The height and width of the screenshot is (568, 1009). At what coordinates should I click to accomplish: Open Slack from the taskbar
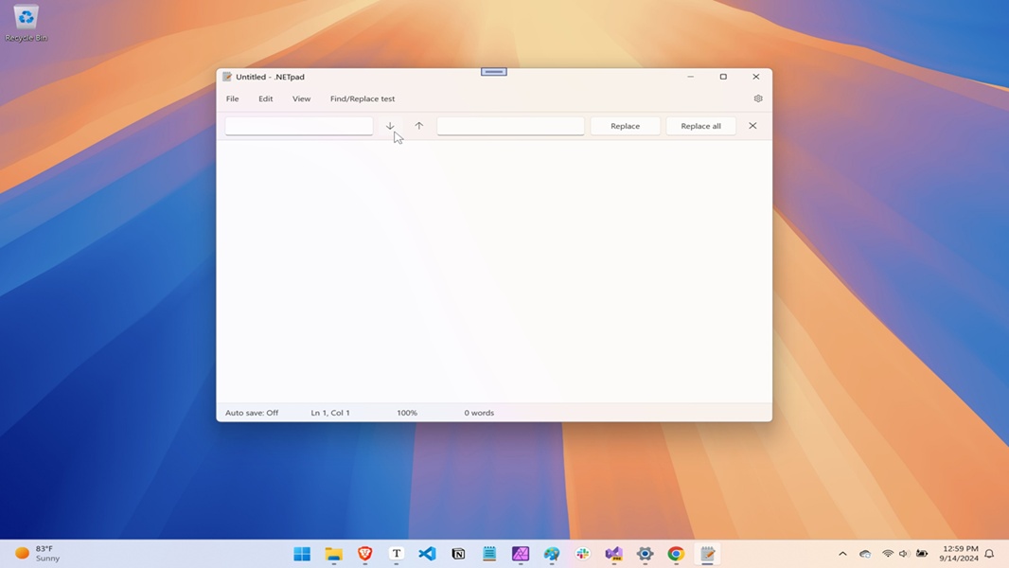coord(582,554)
